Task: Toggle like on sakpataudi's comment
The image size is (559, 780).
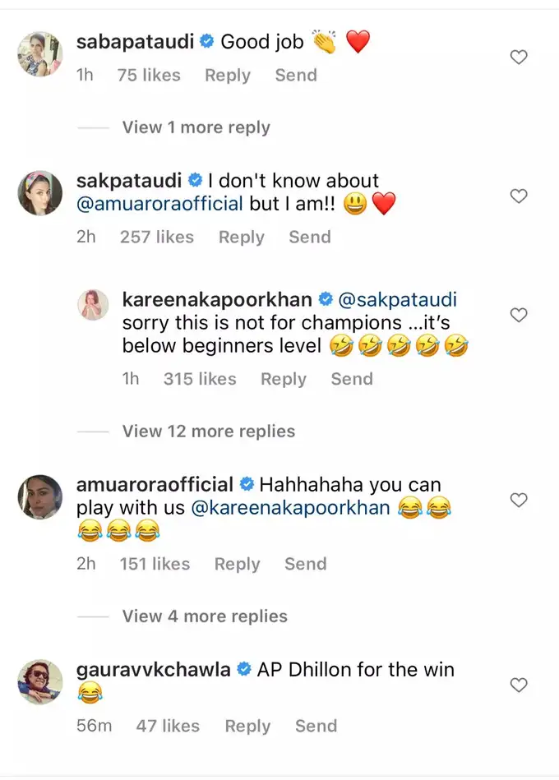Action: 519,196
